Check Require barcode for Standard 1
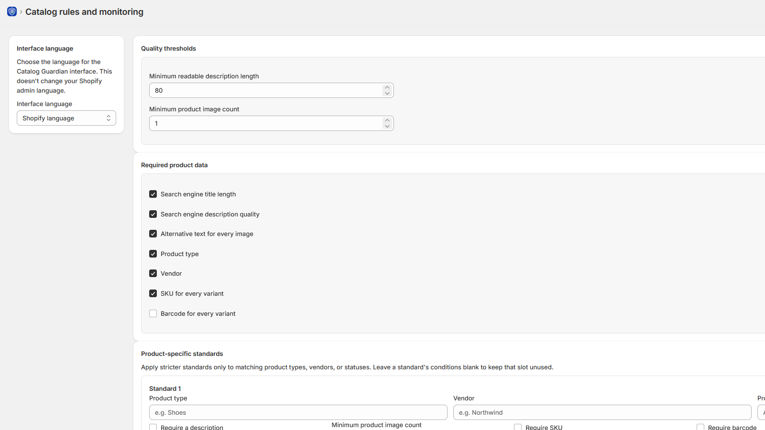The image size is (765, 430). coord(700,427)
